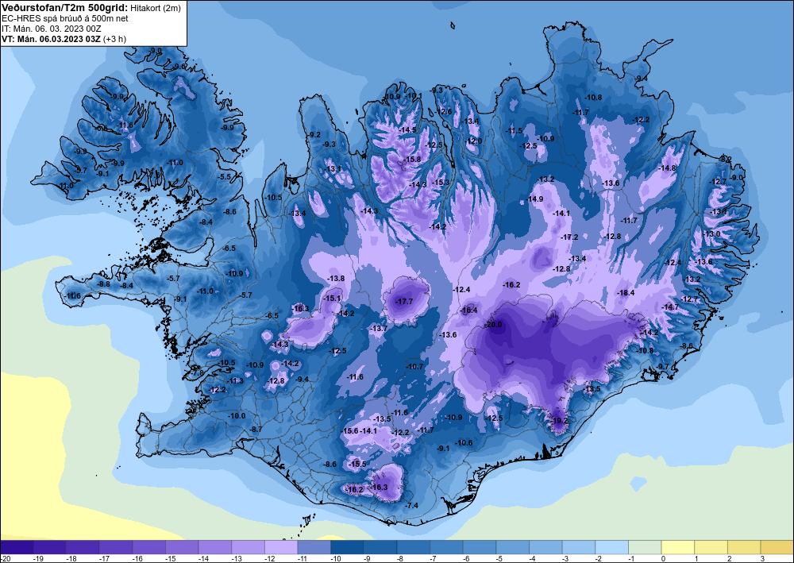Select the -10.1 temperature label
The image size is (794, 563).
(413, 96)
